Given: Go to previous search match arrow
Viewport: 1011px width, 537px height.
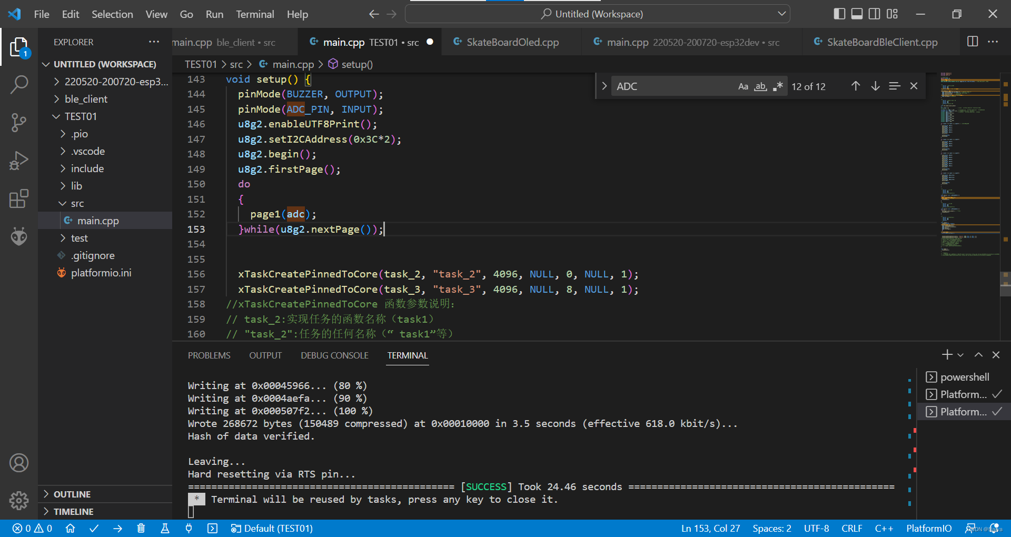Looking at the screenshot, I should 856,86.
